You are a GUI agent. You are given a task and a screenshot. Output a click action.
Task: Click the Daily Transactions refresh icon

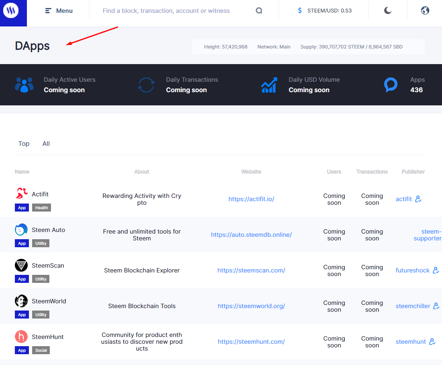click(146, 85)
